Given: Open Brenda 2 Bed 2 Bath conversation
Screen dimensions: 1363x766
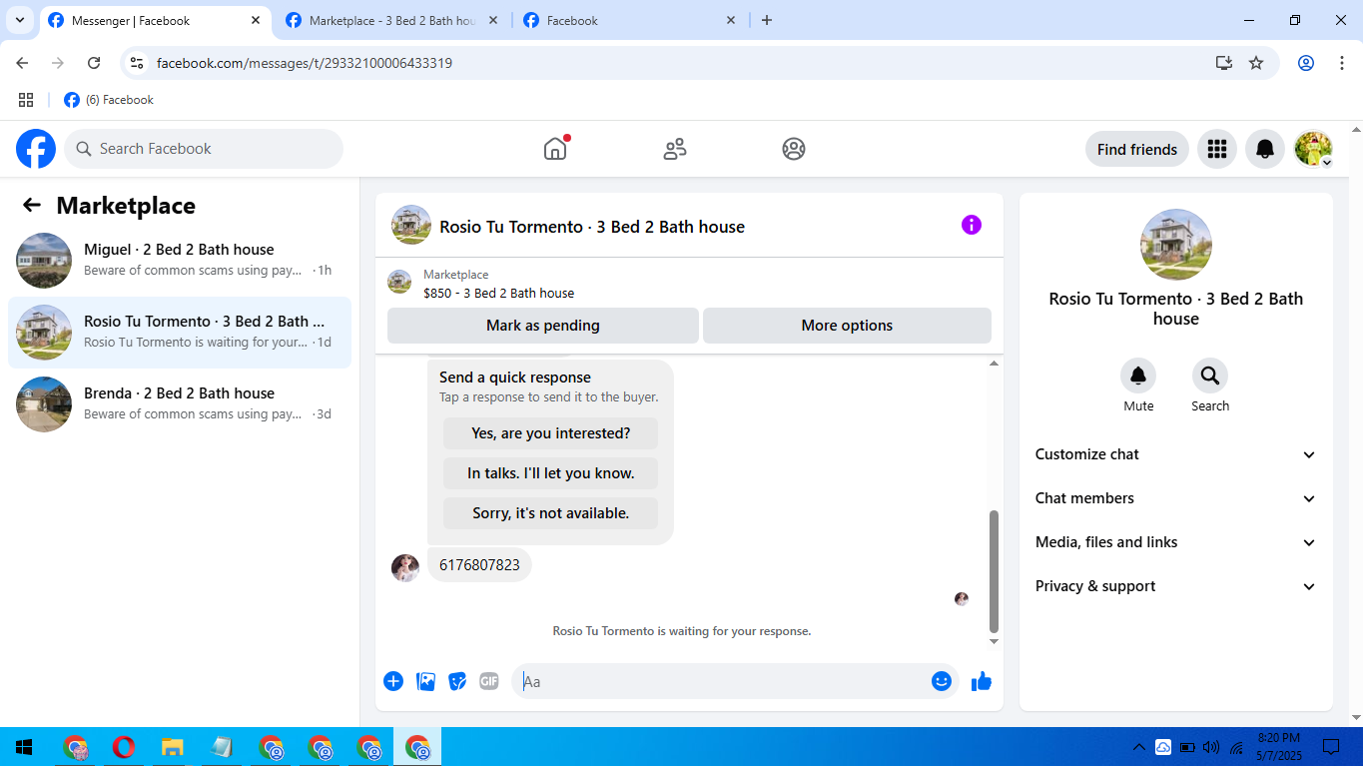Looking at the screenshot, I should (x=180, y=404).
